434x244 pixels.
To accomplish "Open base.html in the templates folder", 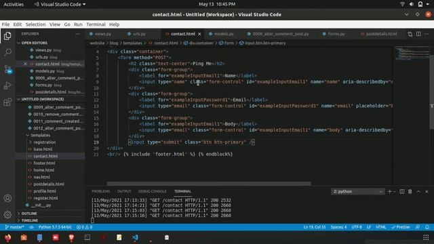I will (x=43, y=149).
